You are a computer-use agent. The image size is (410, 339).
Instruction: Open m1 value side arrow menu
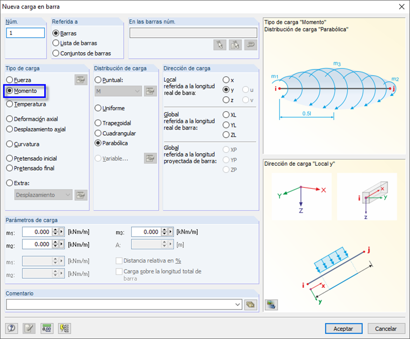point(61,231)
